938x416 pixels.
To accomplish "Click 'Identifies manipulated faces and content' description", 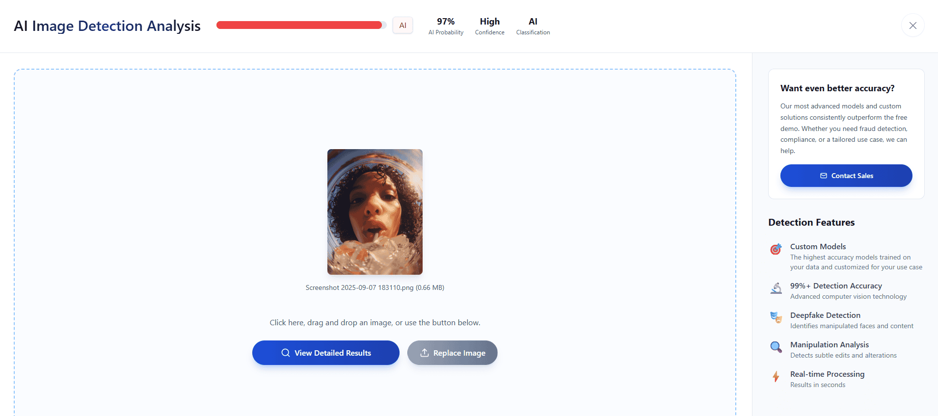I will tap(852, 326).
